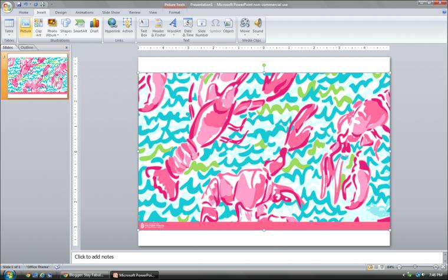The width and height of the screenshot is (448, 280).
Task: Open the volume control tray icon
Action: point(423,275)
